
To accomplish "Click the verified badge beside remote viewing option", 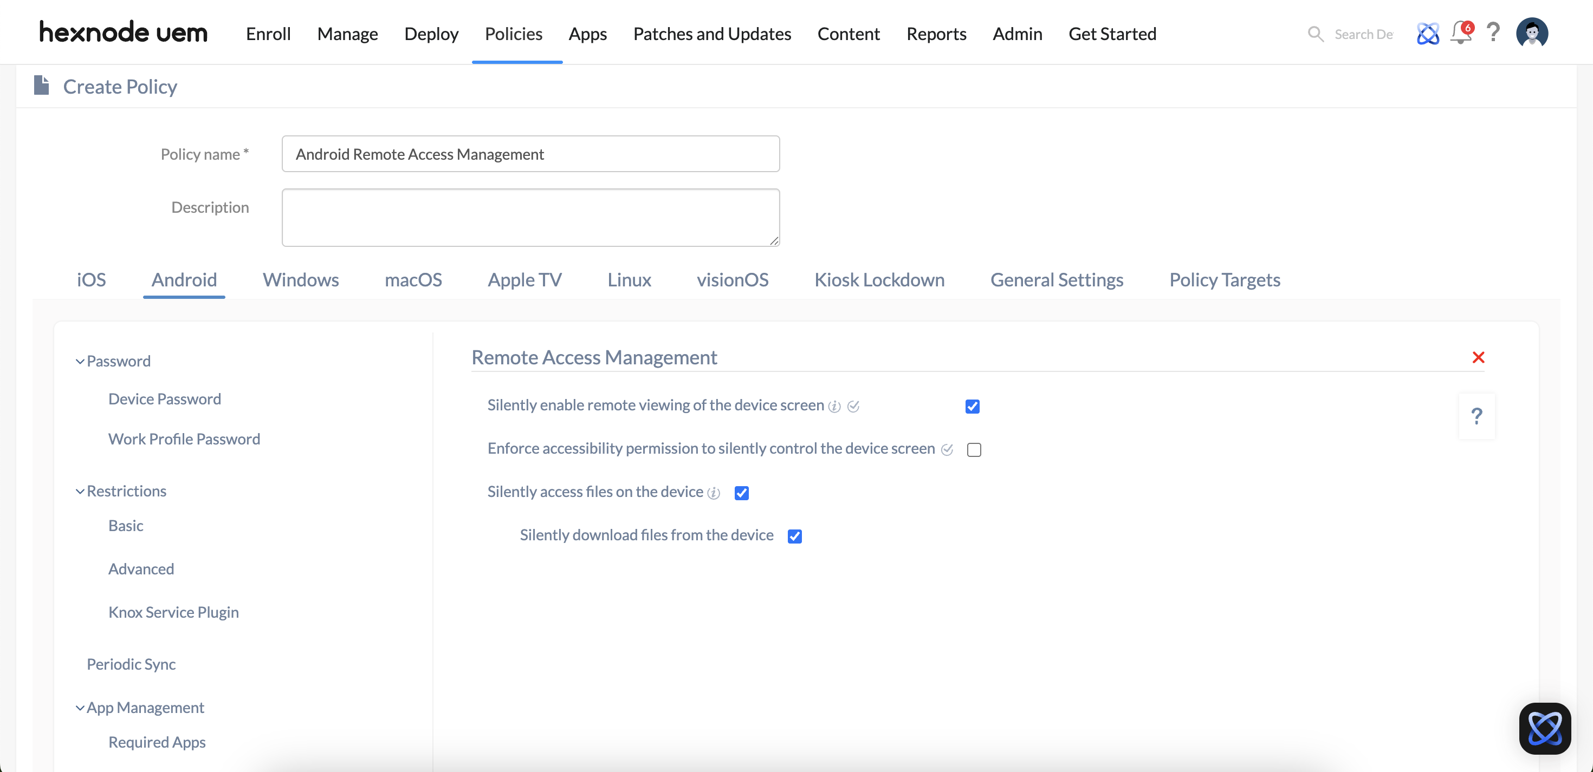I will [x=853, y=406].
